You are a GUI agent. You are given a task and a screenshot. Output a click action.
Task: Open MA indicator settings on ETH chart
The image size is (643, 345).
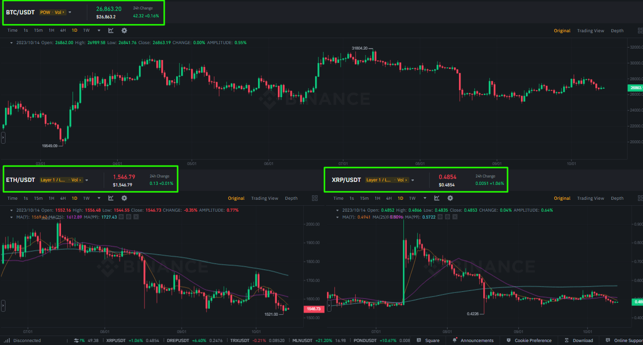129,217
